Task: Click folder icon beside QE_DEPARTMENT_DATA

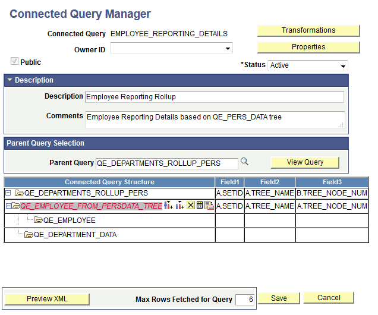Action: [29, 235]
